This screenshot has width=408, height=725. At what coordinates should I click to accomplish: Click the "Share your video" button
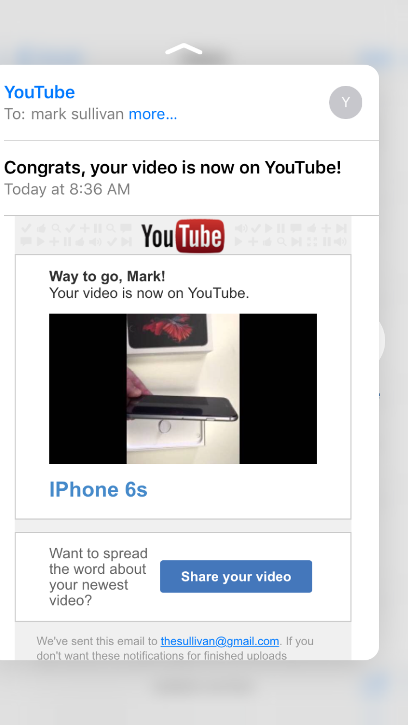[x=236, y=577]
